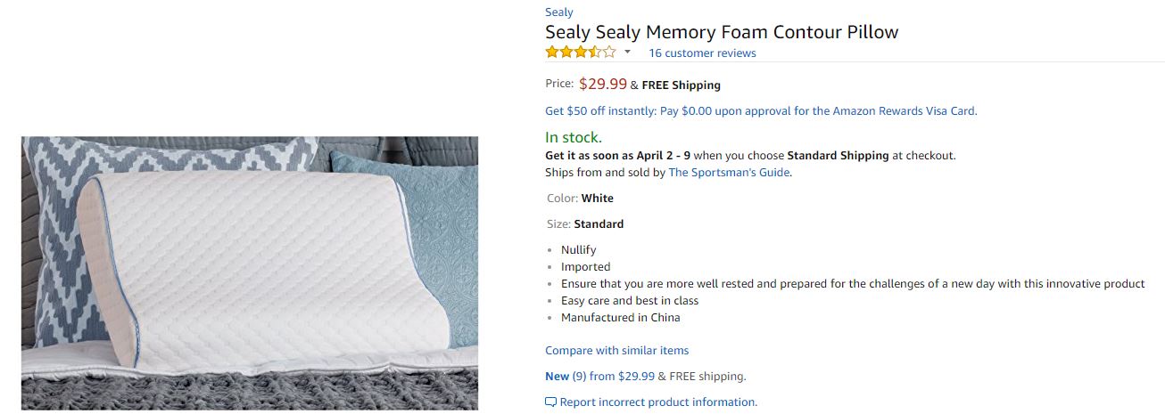Image resolution: width=1165 pixels, height=414 pixels.
Task: Click the $29.99 price
Action: tap(602, 85)
